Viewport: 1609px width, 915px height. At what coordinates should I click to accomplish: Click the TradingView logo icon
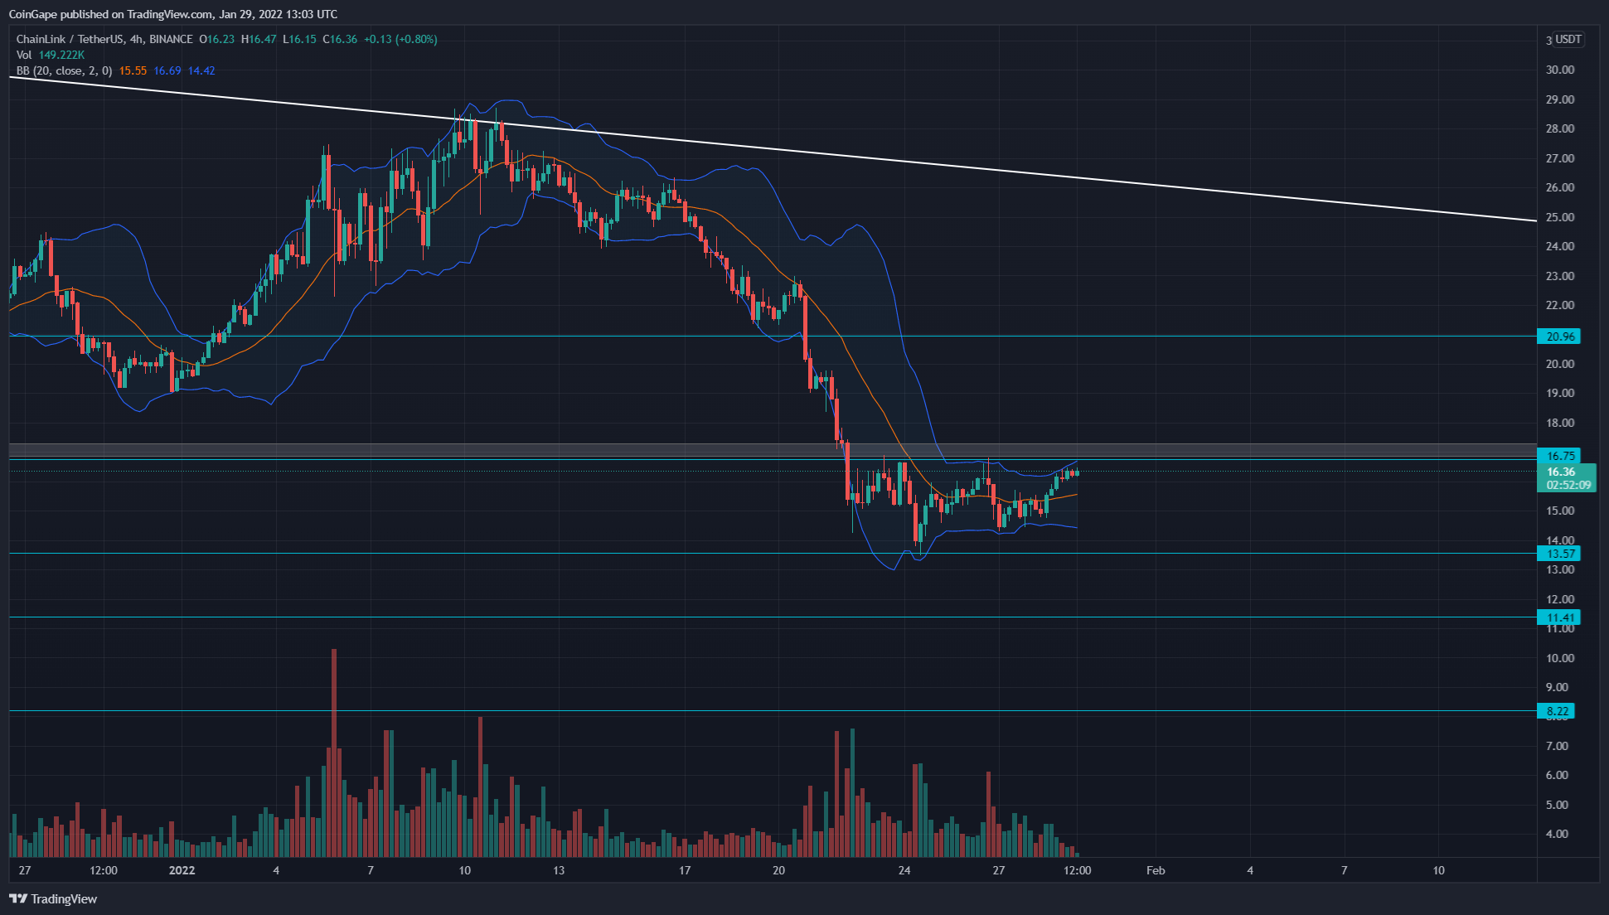coord(17,898)
